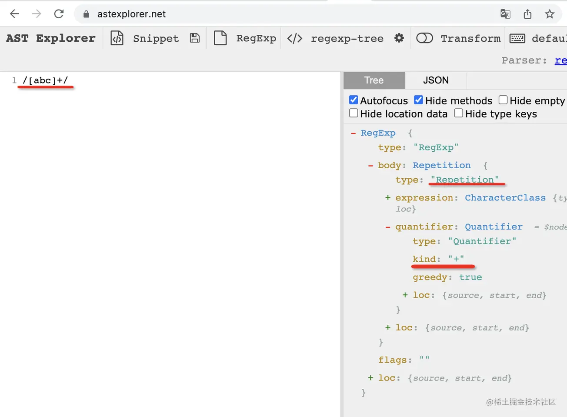Enable the Hide type keys checkbox
567x417 pixels.
(458, 113)
